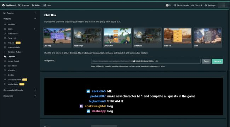The width and height of the screenshot is (230, 127).
Task: Open the Wish List page
Action: (x=11, y=70)
